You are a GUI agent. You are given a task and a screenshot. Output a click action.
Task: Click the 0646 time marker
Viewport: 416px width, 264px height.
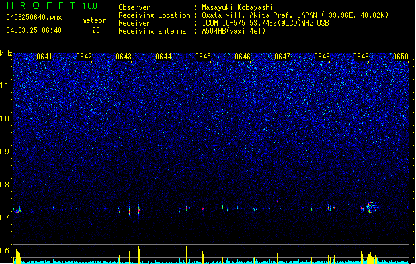click(243, 57)
